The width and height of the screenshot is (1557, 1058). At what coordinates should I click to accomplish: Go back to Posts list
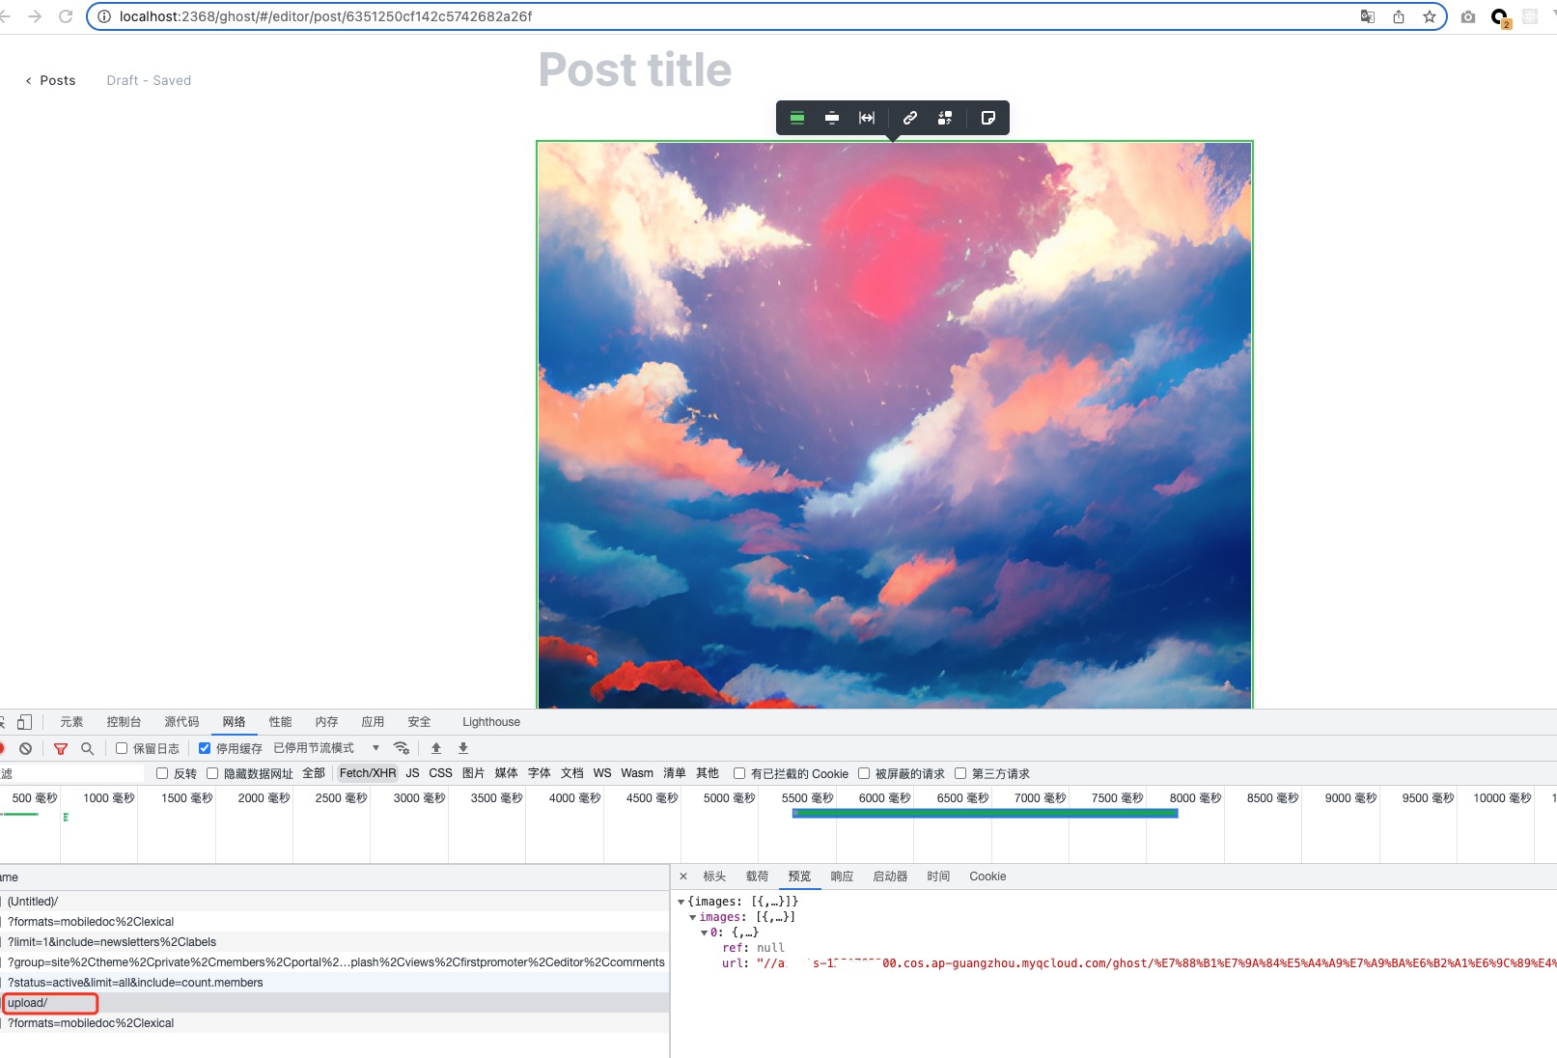pyautogui.click(x=50, y=80)
